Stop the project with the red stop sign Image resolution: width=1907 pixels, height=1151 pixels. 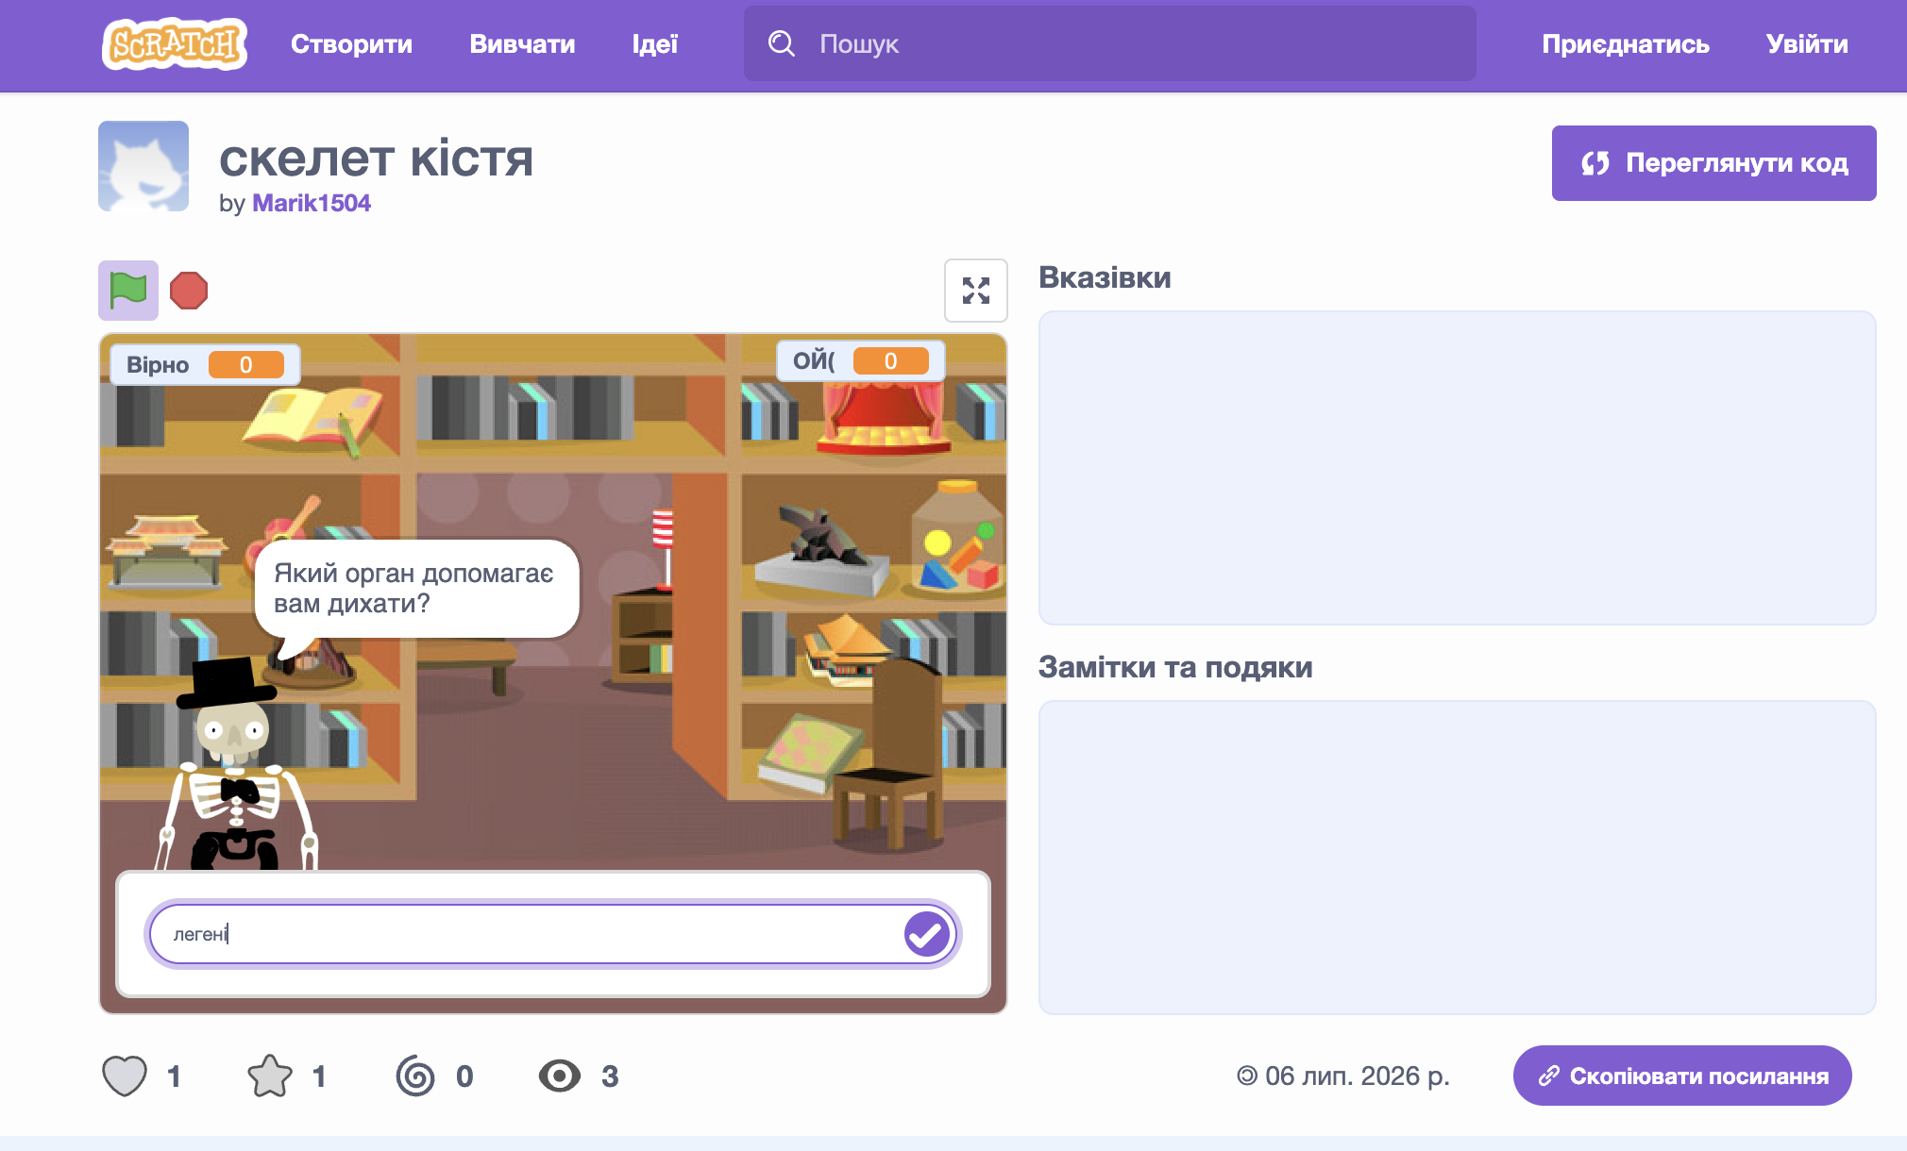(x=189, y=291)
